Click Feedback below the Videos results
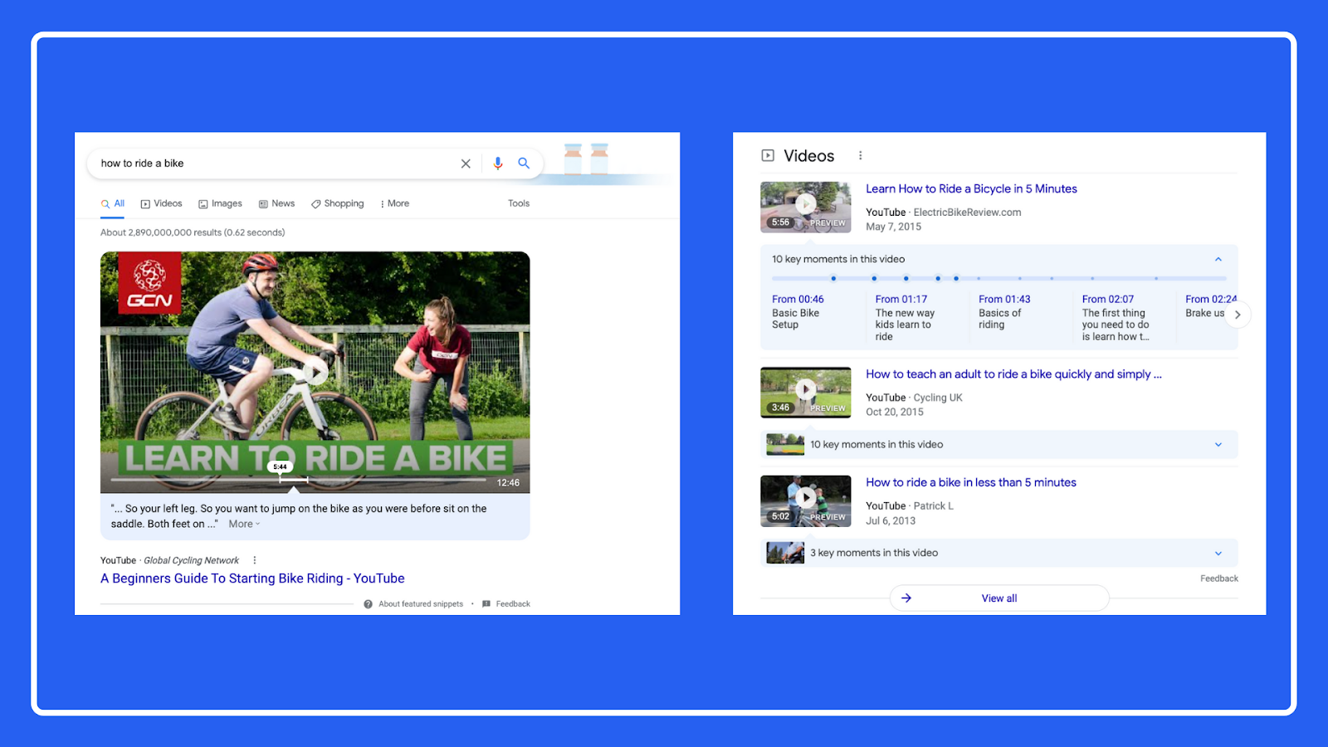Screen dimensions: 1328x747 click(x=1218, y=579)
